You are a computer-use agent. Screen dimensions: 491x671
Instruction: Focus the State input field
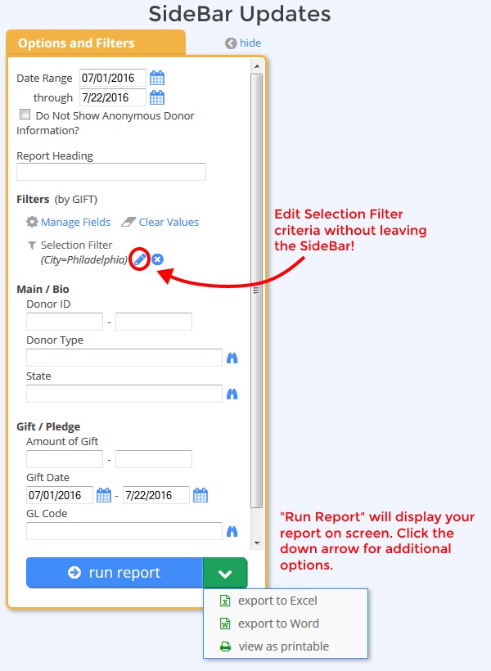coord(124,394)
